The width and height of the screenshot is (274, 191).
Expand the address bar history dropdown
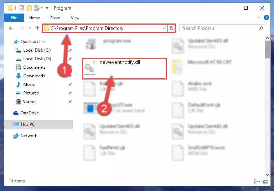click(164, 28)
